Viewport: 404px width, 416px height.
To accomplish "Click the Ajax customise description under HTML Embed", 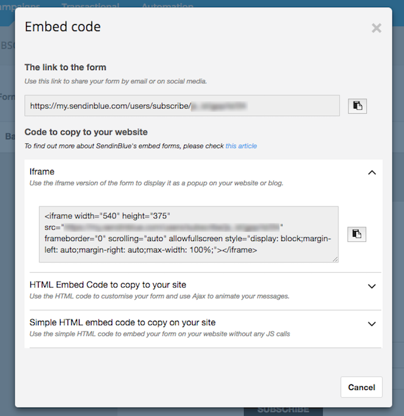I will pos(159,296).
